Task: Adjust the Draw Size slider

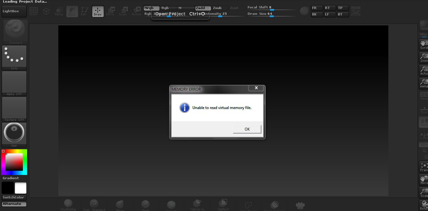Action: point(271,14)
